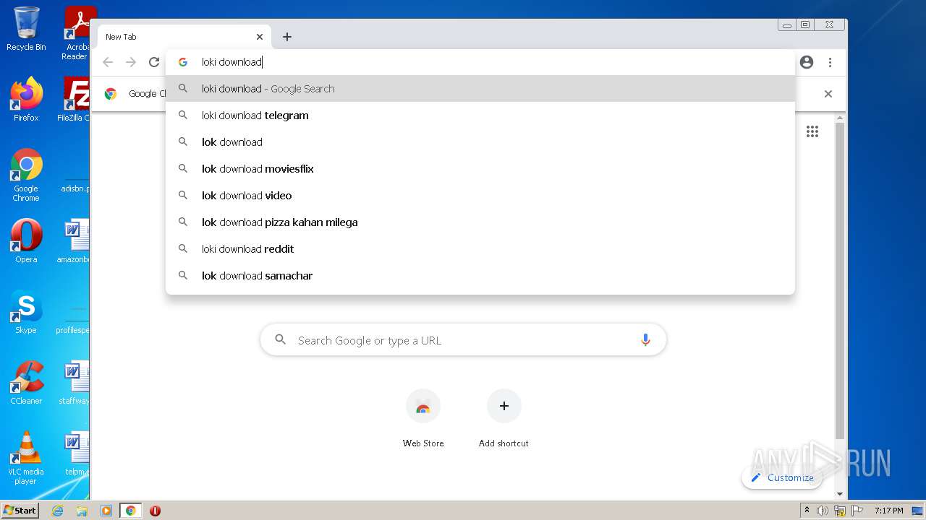This screenshot has width=926, height=520.
Task: Click inside the address bar text
Action: coord(231,62)
